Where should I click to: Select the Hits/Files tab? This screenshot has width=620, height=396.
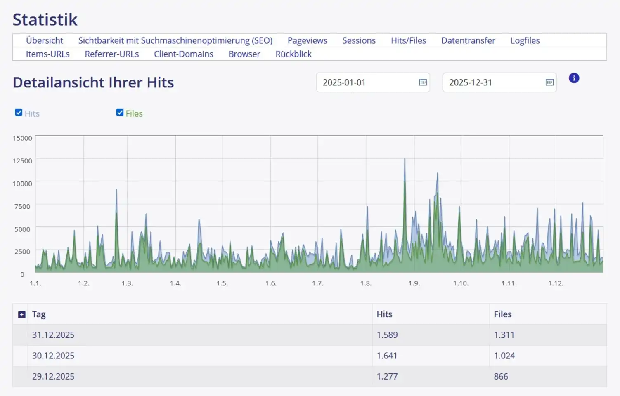click(x=408, y=40)
